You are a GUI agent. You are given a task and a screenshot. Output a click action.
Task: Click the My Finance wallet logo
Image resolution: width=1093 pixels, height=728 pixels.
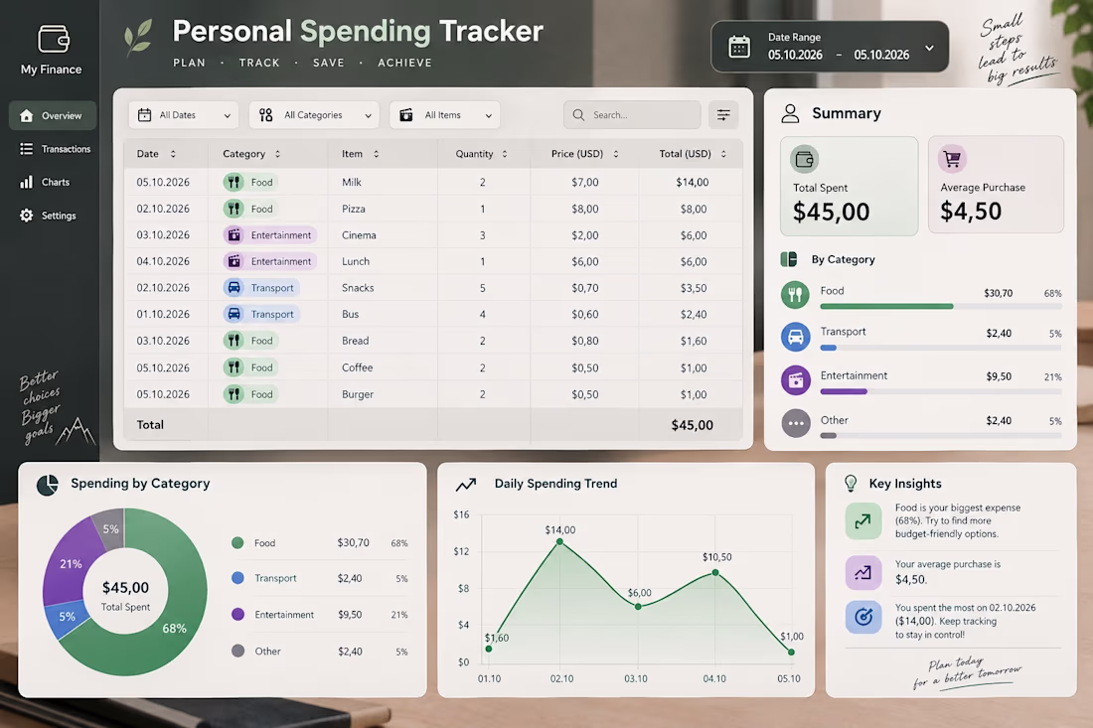(x=53, y=39)
